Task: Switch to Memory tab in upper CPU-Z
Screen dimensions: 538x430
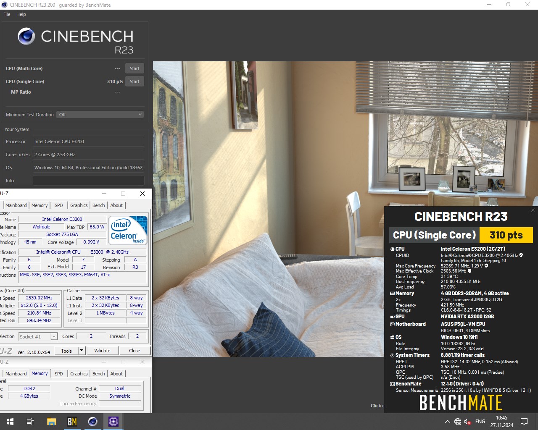Action: (x=40, y=205)
